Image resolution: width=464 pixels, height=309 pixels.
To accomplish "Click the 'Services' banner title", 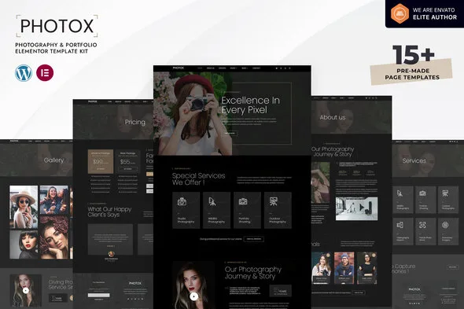I will [x=414, y=160].
